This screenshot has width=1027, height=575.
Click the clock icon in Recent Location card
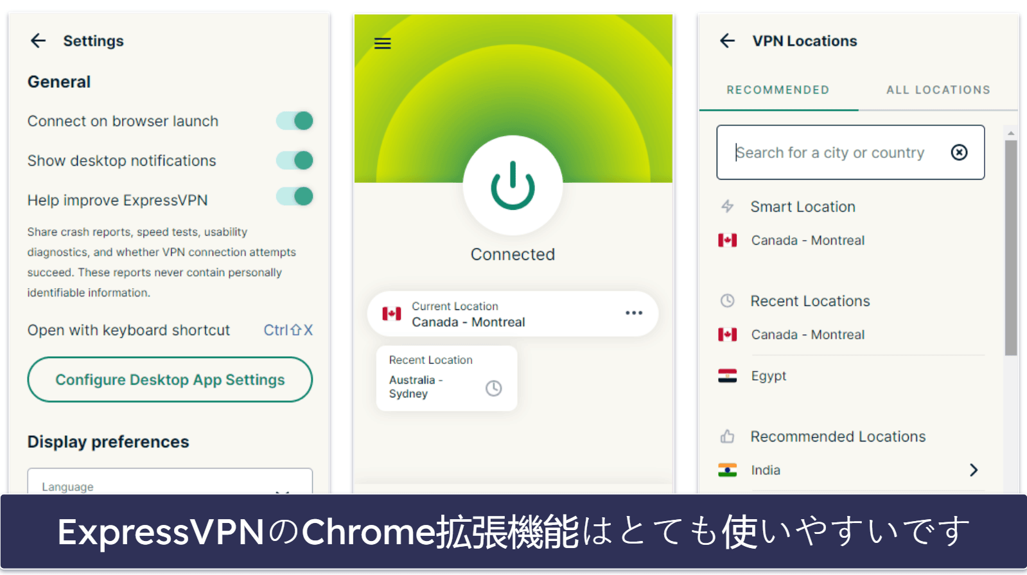493,388
